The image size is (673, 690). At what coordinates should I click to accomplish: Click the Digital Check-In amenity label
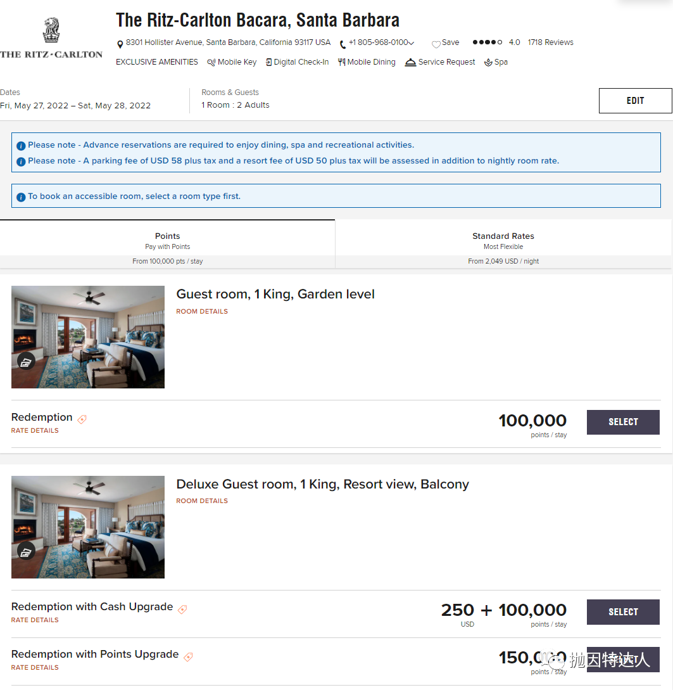pyautogui.click(x=301, y=62)
